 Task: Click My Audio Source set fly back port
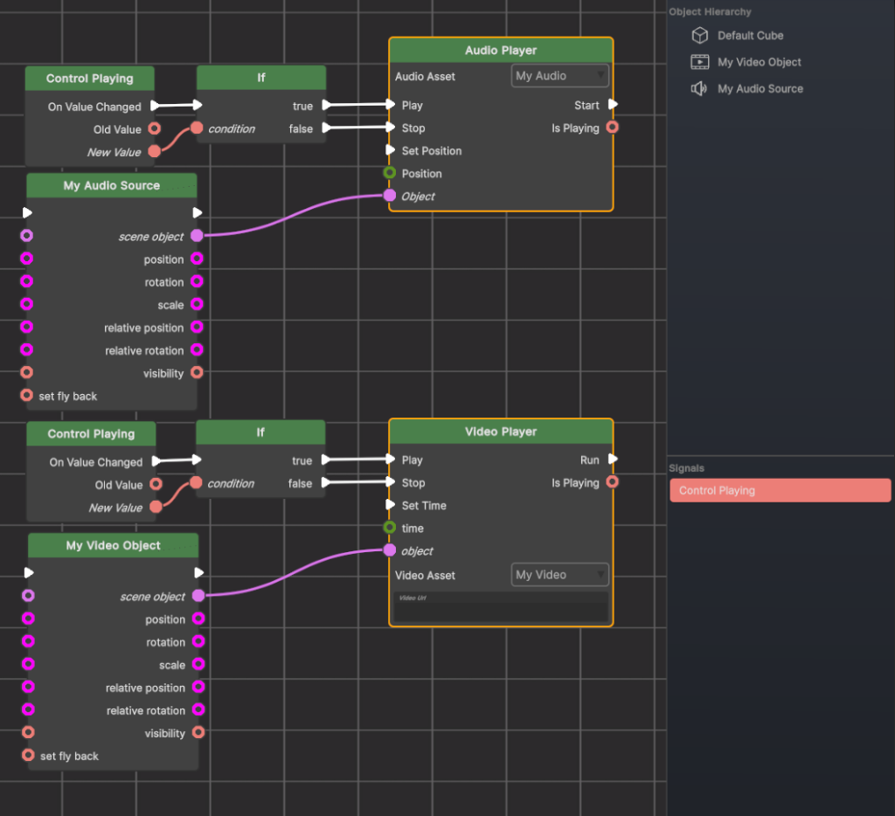point(27,395)
